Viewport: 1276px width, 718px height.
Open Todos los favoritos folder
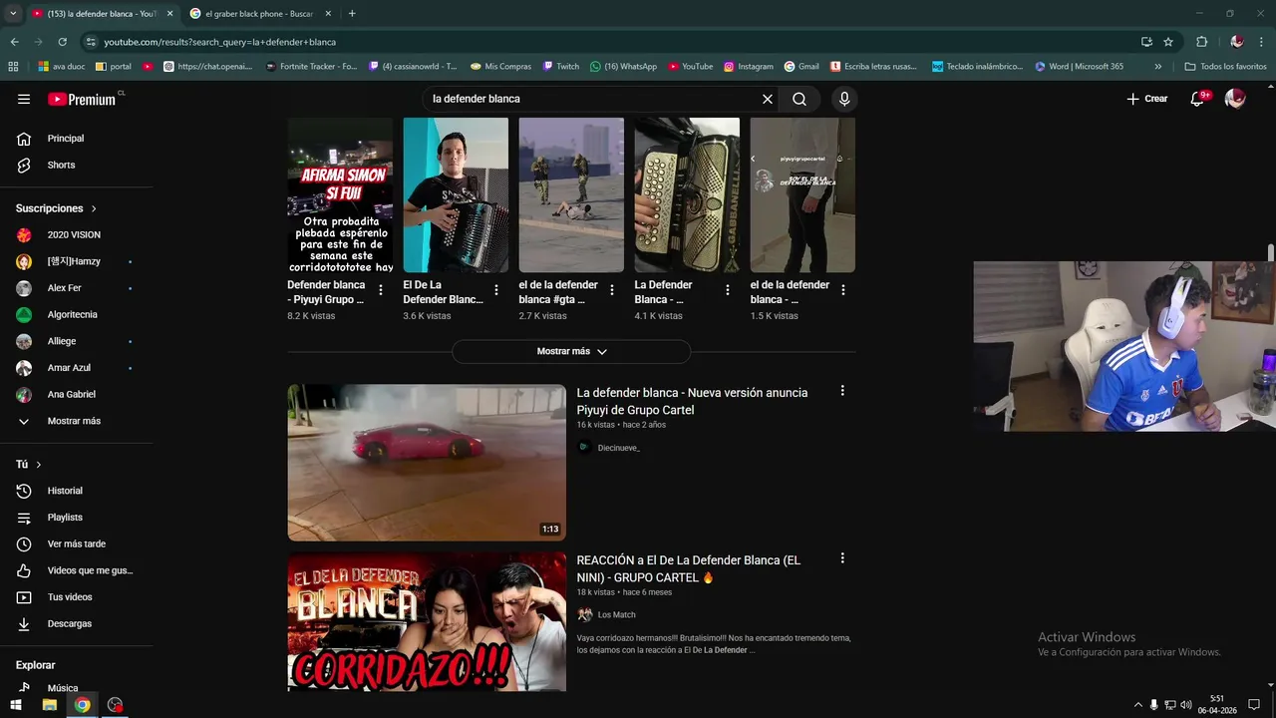click(x=1225, y=67)
